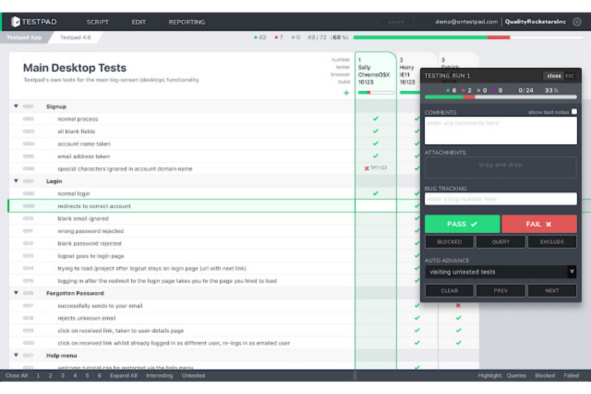Open the QualityRockstarsInc account menu
This screenshot has width=591, height=394.
535,22
